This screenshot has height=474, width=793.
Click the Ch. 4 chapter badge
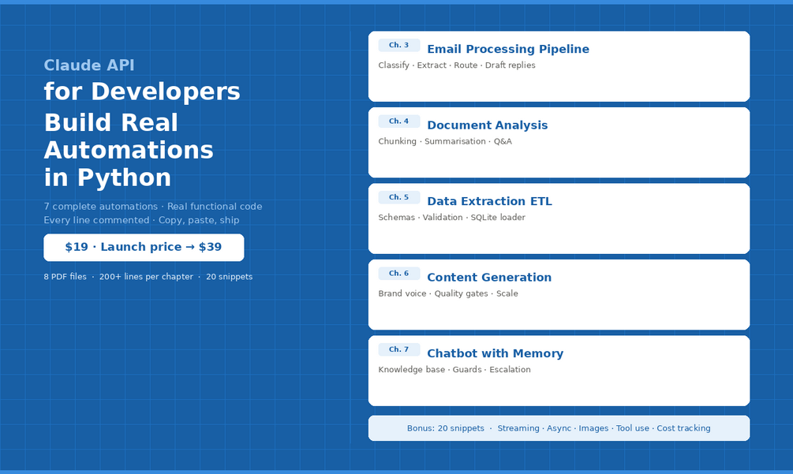[x=399, y=121]
